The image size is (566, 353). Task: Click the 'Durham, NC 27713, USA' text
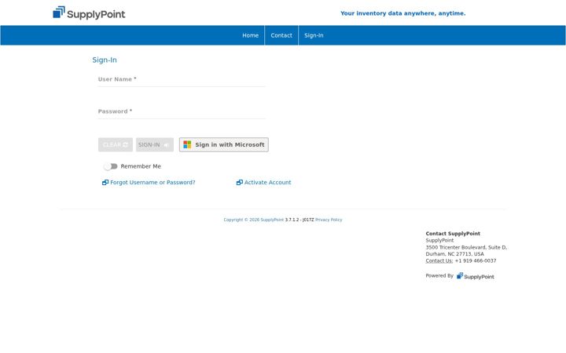(x=454, y=254)
